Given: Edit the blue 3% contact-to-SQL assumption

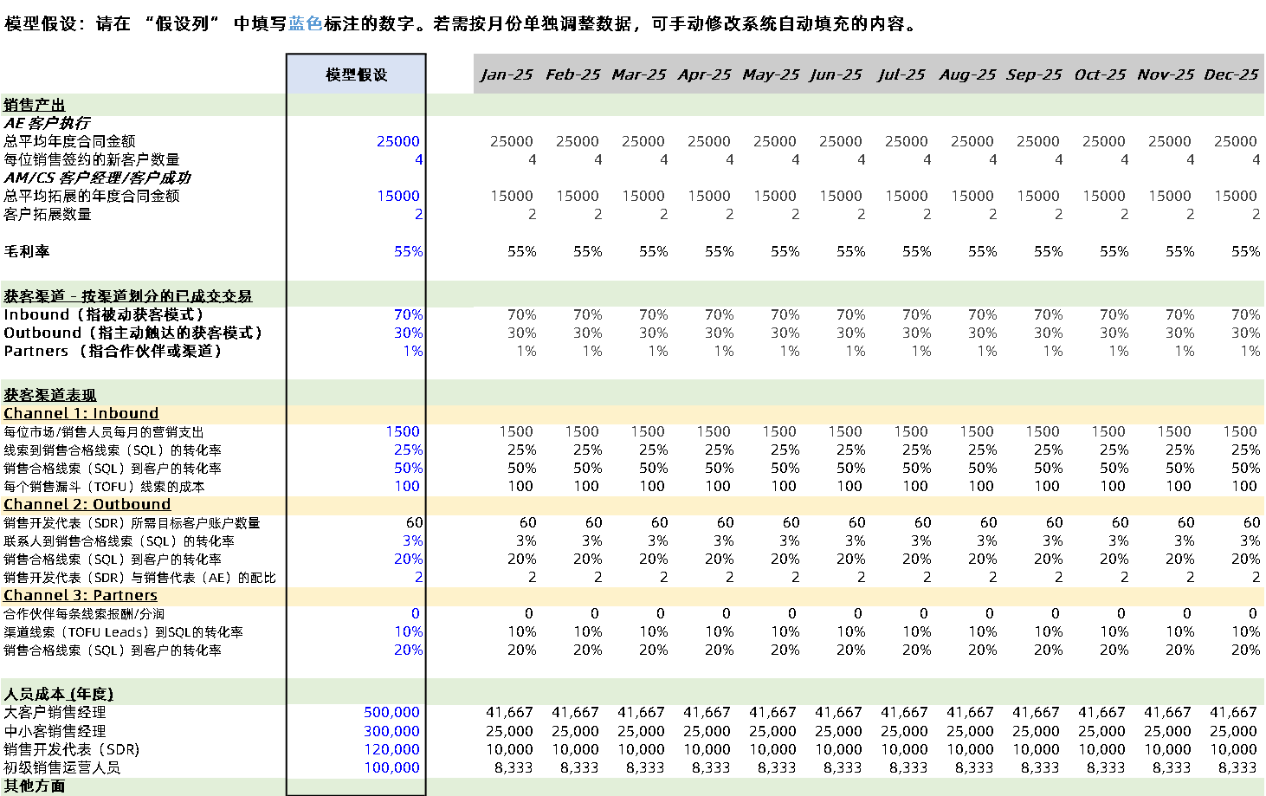Looking at the screenshot, I should coord(412,540).
